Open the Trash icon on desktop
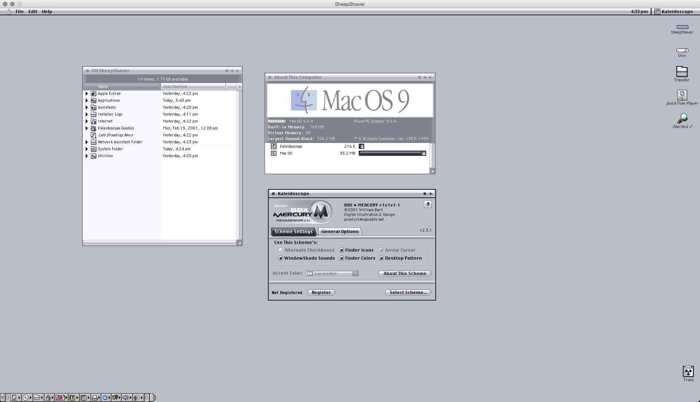Viewport: 700px width, 402px height. click(688, 372)
